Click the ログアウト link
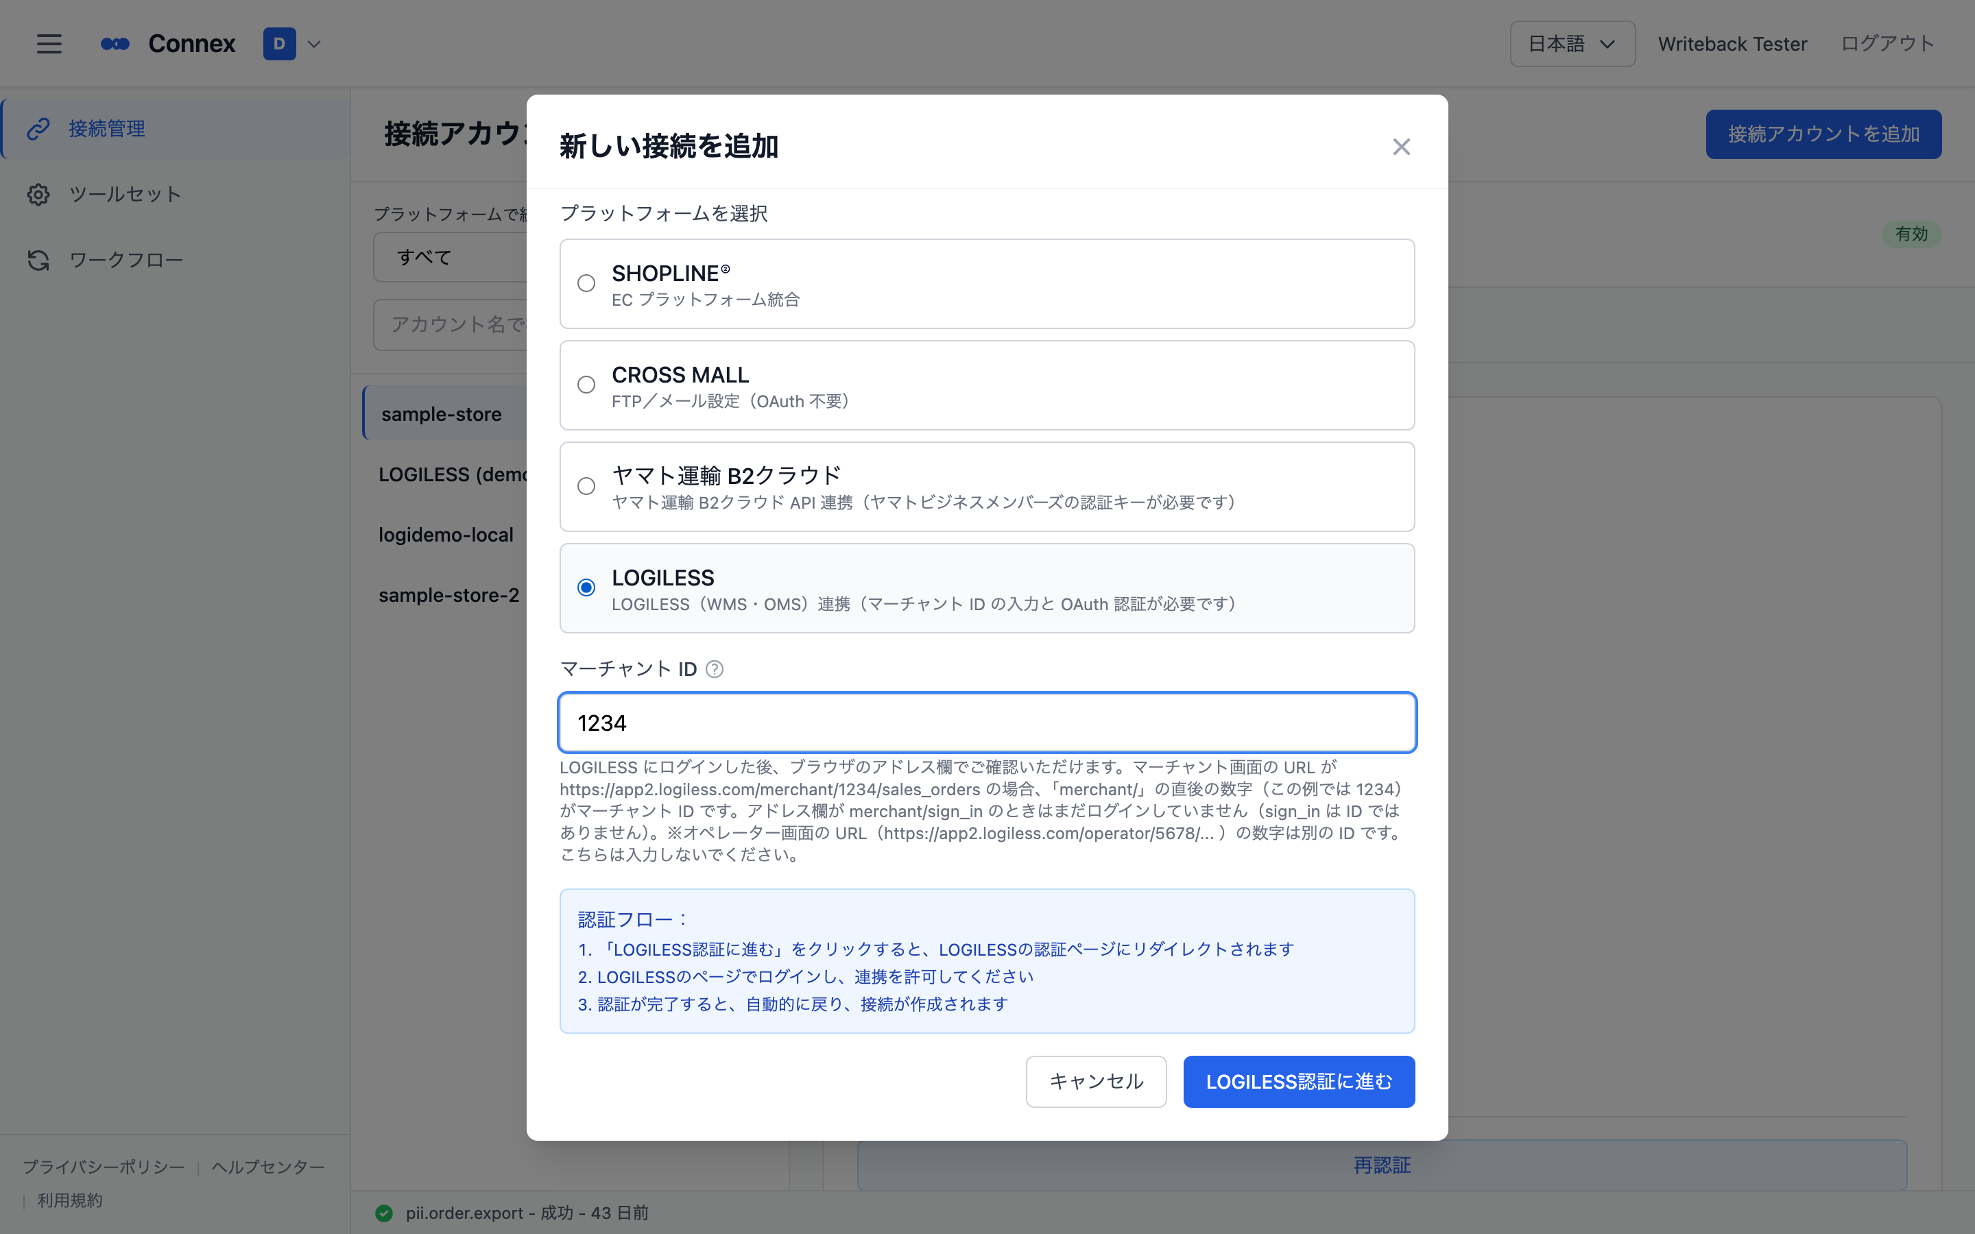Image resolution: width=1975 pixels, height=1234 pixels. pyautogui.click(x=1887, y=44)
